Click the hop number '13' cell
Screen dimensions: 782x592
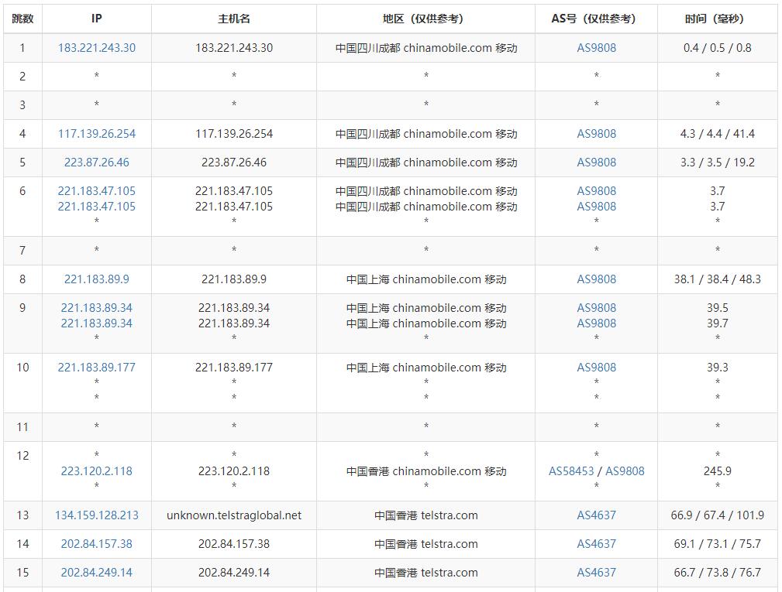coord(22,515)
